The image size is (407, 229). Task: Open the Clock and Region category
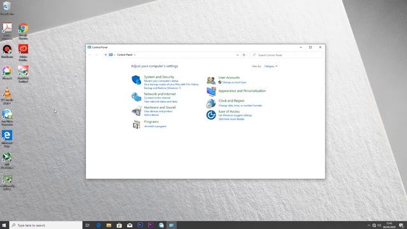[231, 101]
